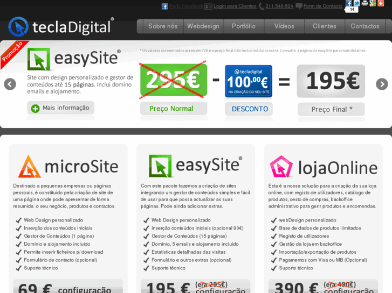
Task: Click the Preço Final label
Action: (331, 109)
